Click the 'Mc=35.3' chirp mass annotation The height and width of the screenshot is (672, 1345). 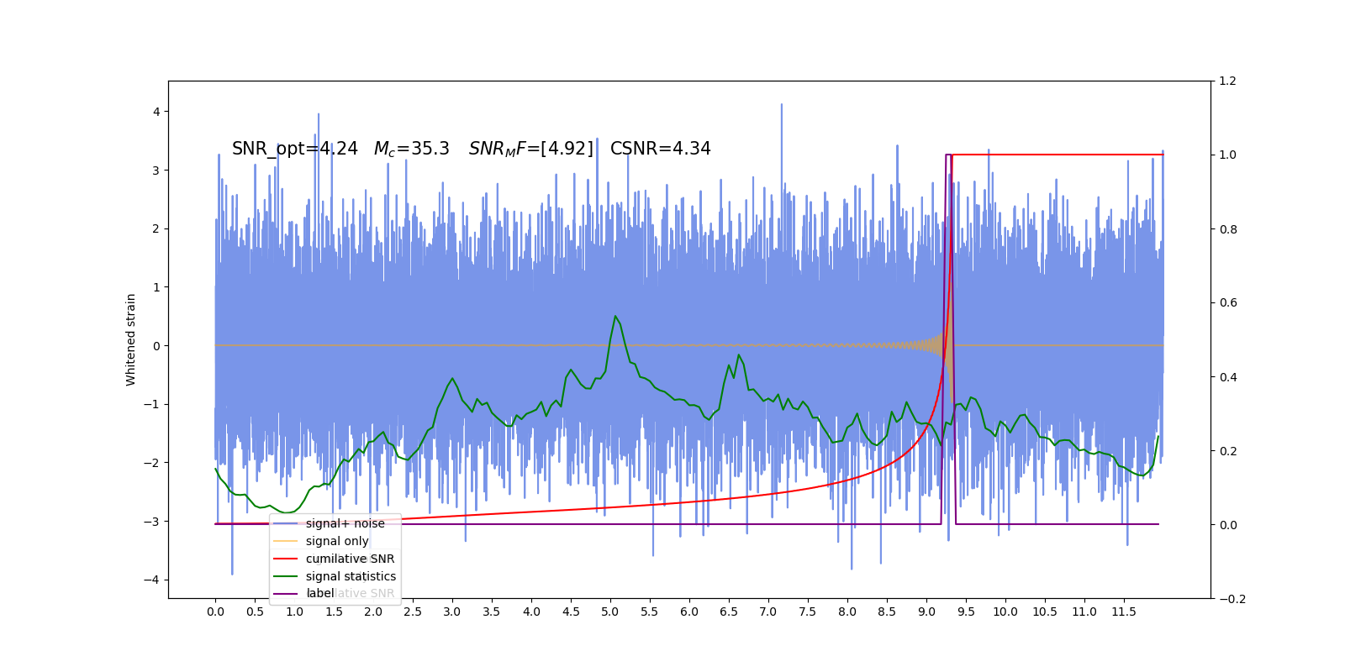click(x=412, y=149)
